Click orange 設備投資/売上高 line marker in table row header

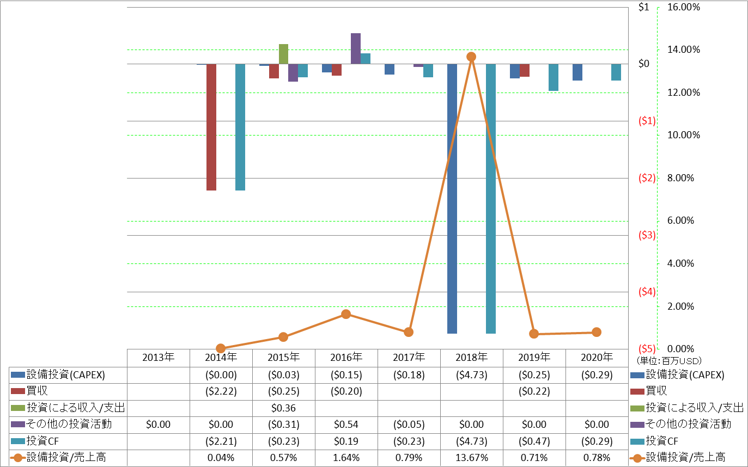tap(18, 457)
